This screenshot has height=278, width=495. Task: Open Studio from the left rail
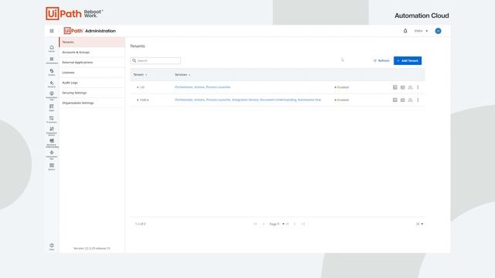click(52, 73)
